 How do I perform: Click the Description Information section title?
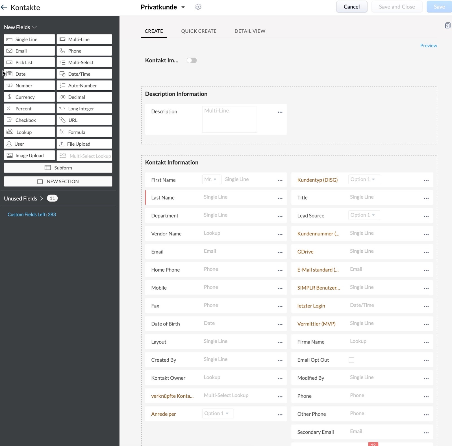[x=176, y=94]
